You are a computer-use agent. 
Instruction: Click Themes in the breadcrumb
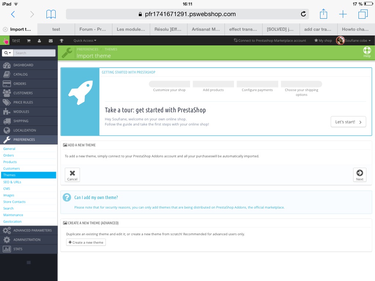pyautogui.click(x=111, y=49)
